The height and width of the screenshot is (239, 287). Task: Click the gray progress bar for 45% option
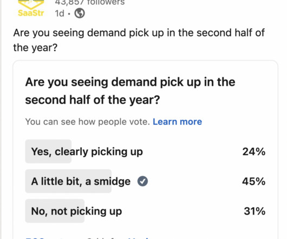pyautogui.click(x=68, y=181)
